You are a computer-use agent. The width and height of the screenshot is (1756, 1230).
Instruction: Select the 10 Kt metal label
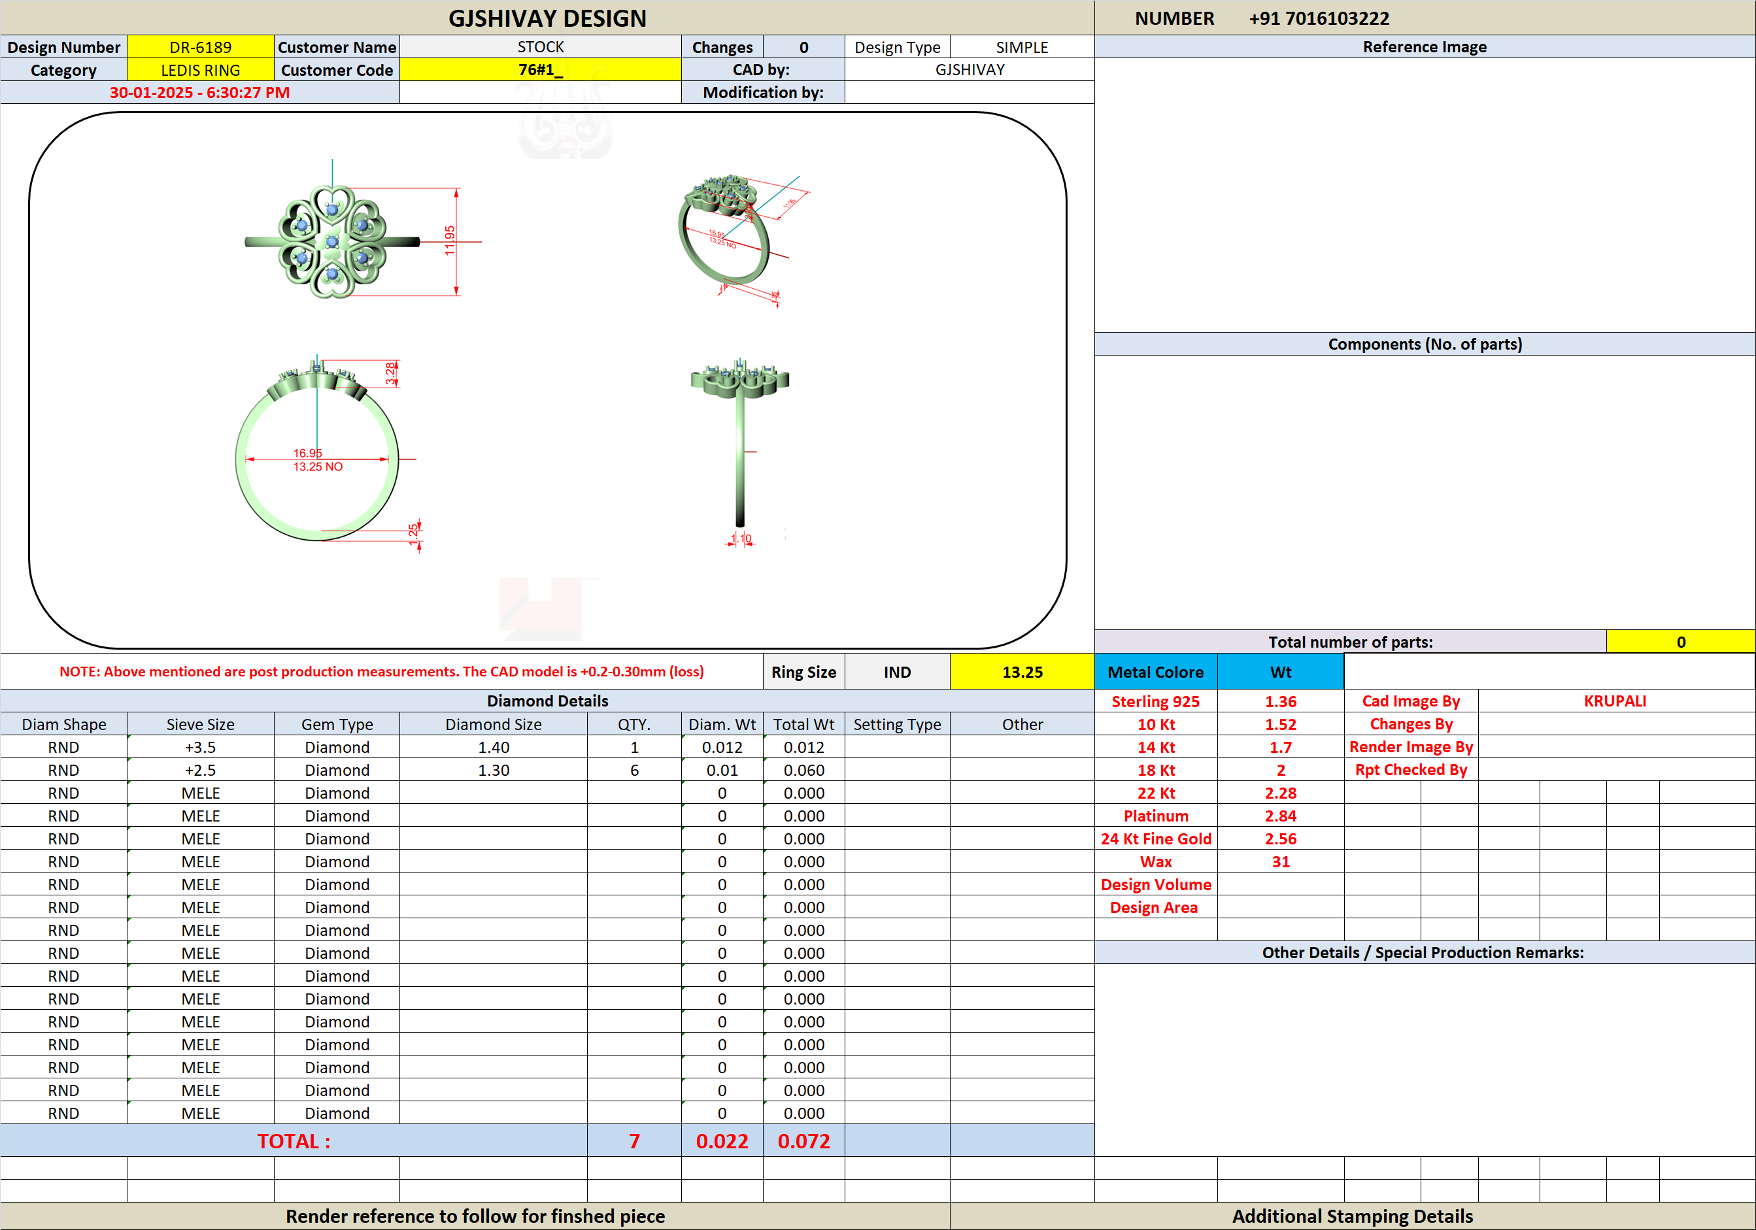1156,724
